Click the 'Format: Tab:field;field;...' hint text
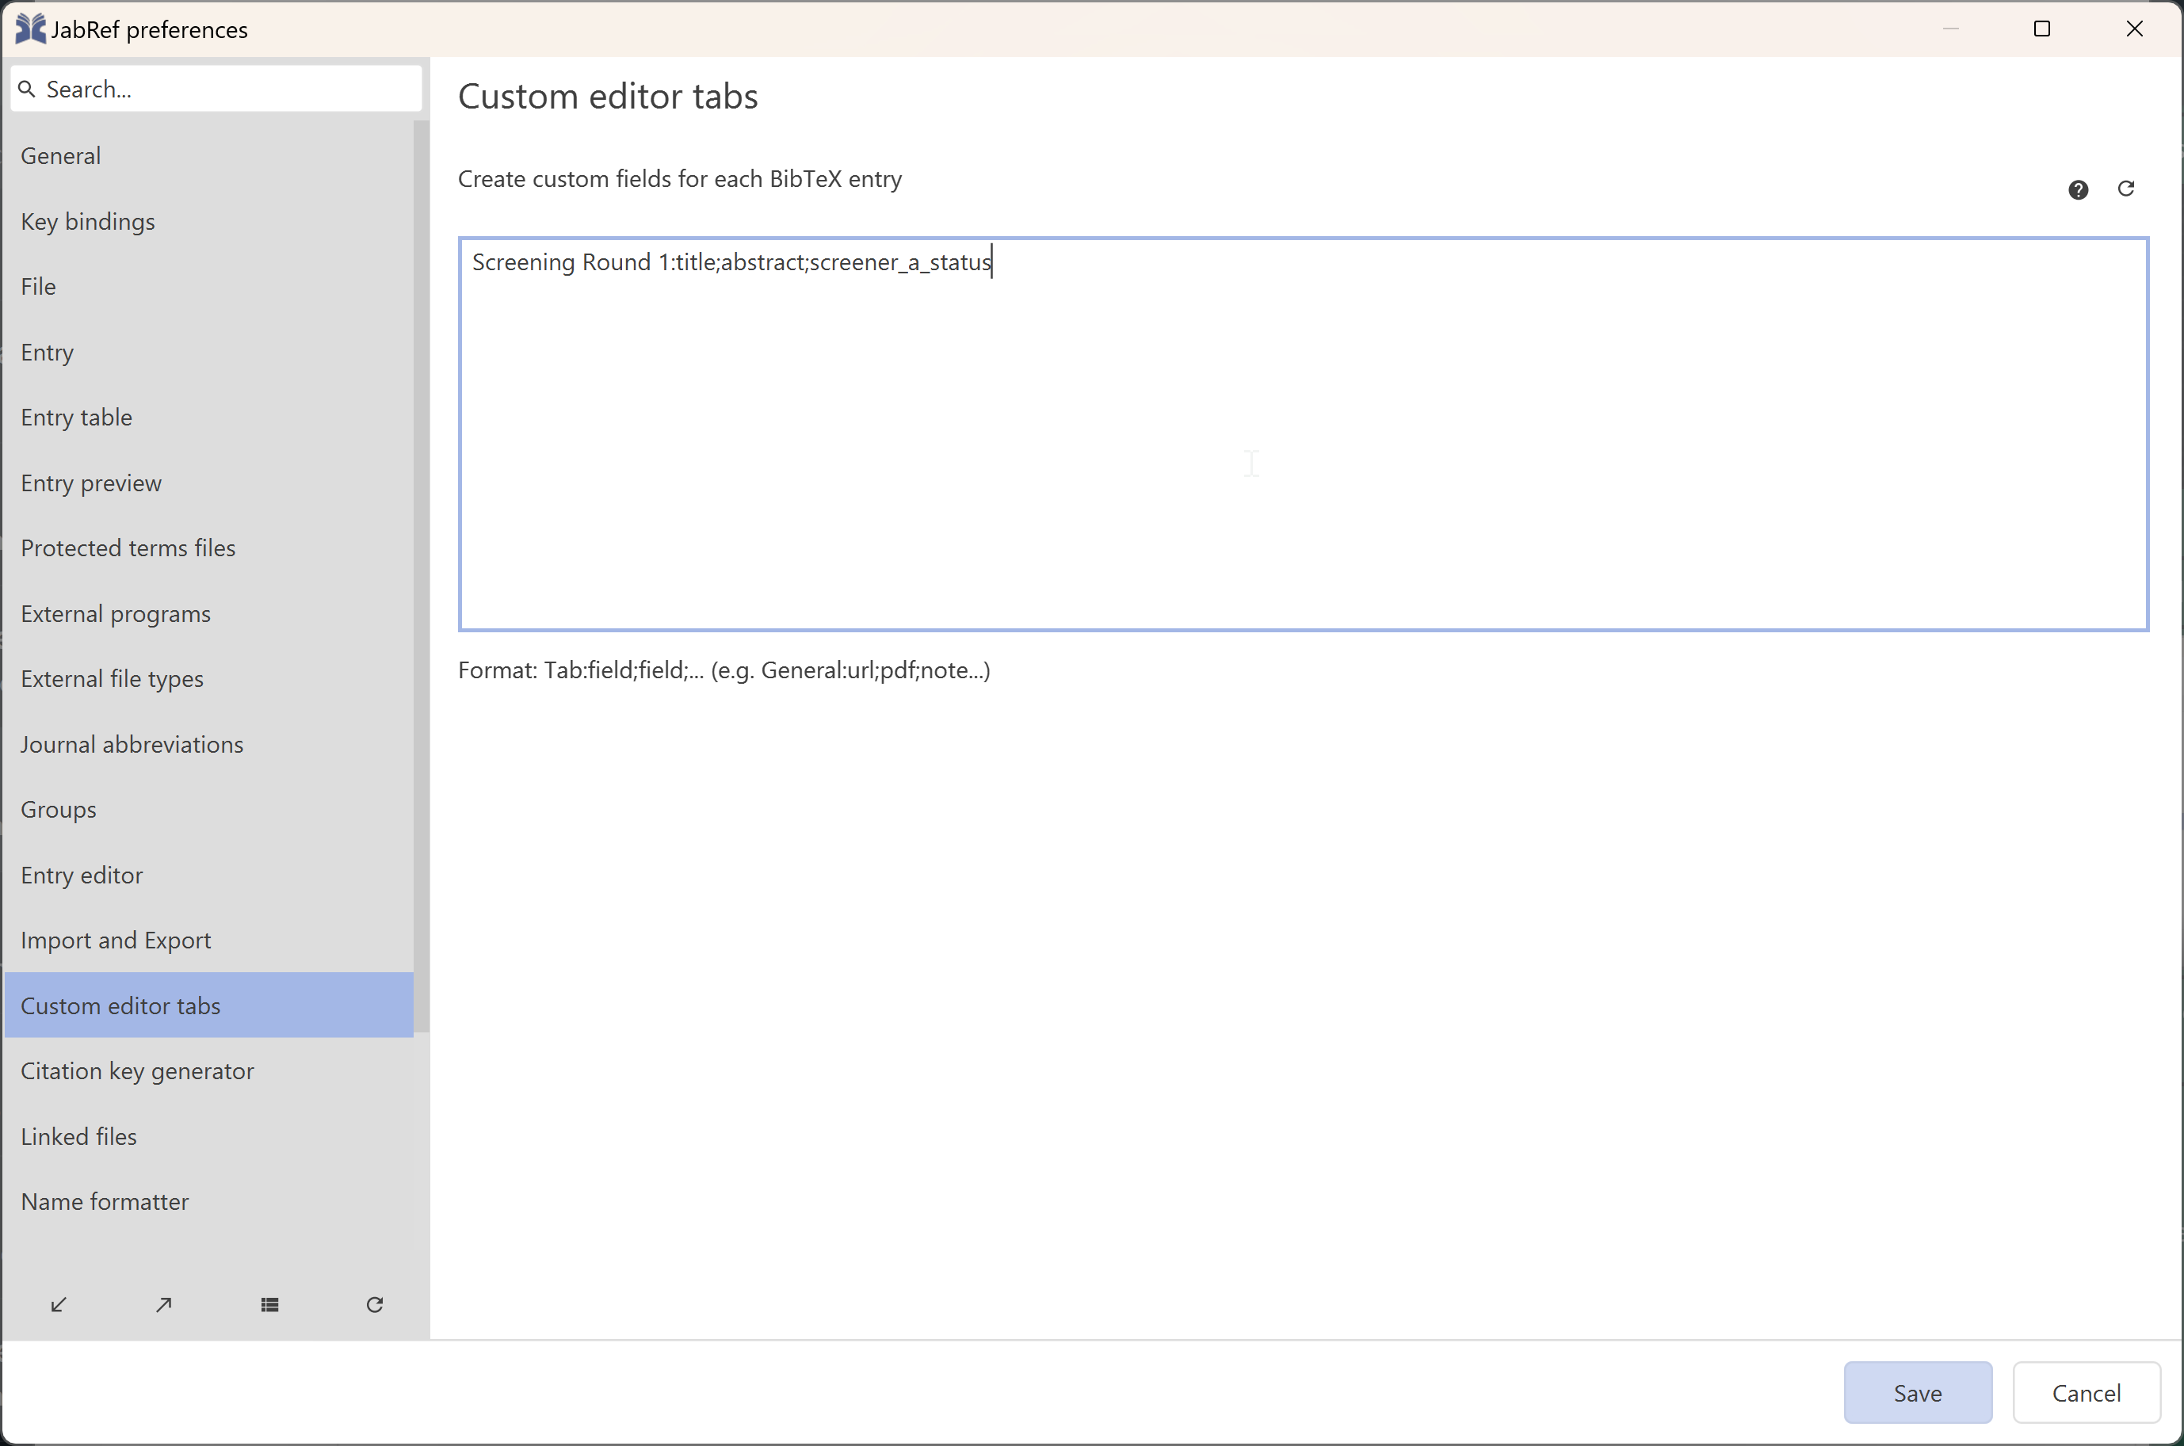This screenshot has width=2184, height=1446. (x=724, y=670)
